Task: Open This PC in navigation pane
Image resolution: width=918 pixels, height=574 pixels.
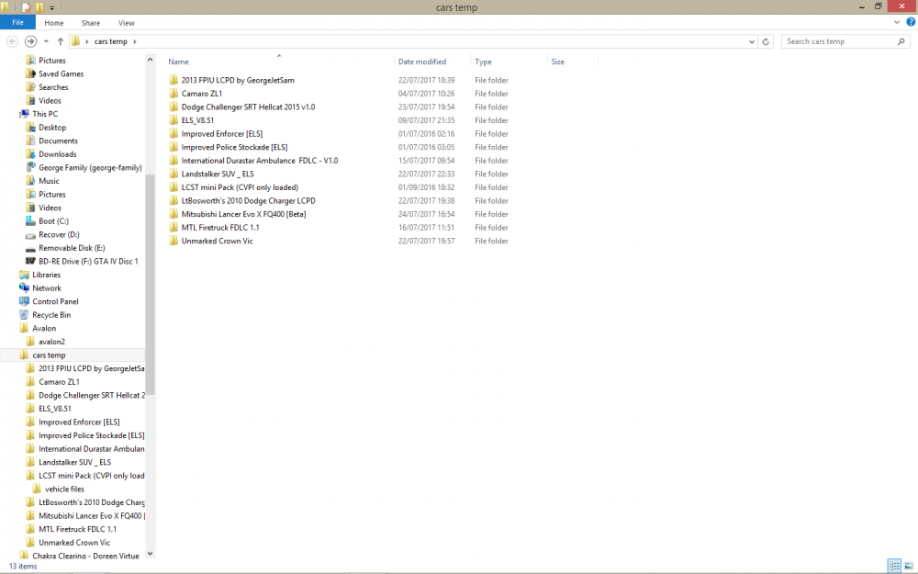Action: pos(45,114)
